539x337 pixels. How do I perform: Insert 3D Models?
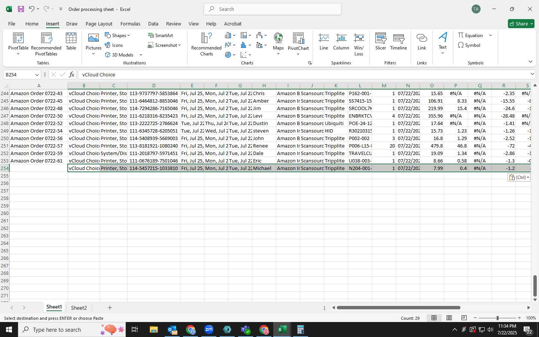119,55
